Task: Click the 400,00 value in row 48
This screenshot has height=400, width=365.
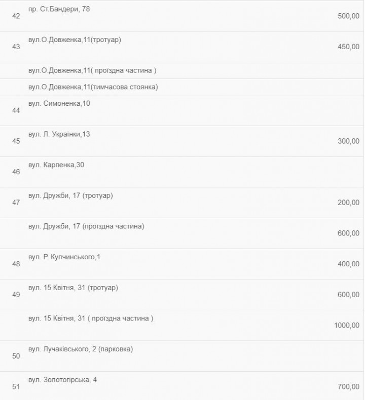Action: click(x=348, y=264)
